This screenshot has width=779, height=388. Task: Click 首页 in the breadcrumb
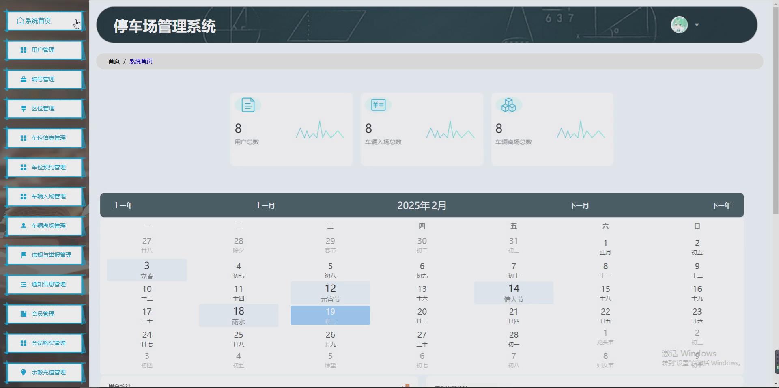coord(114,61)
